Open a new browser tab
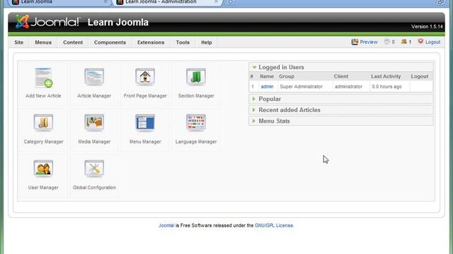 click(x=230, y=2)
